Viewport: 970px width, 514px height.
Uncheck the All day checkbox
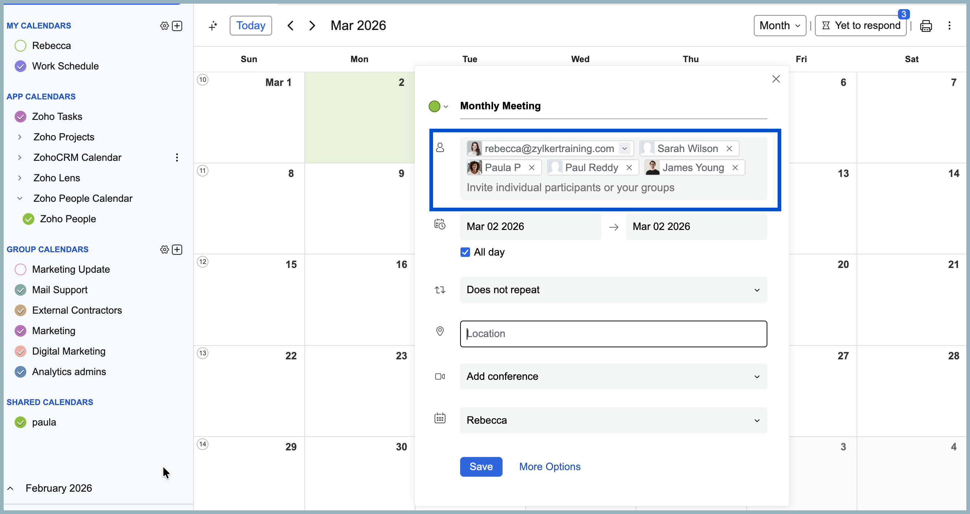click(x=465, y=252)
